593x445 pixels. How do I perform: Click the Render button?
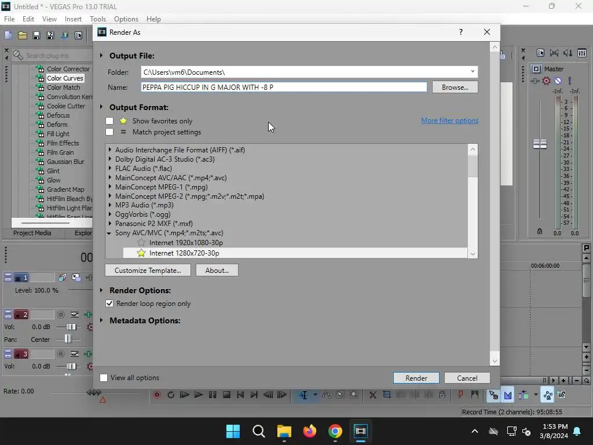416,378
